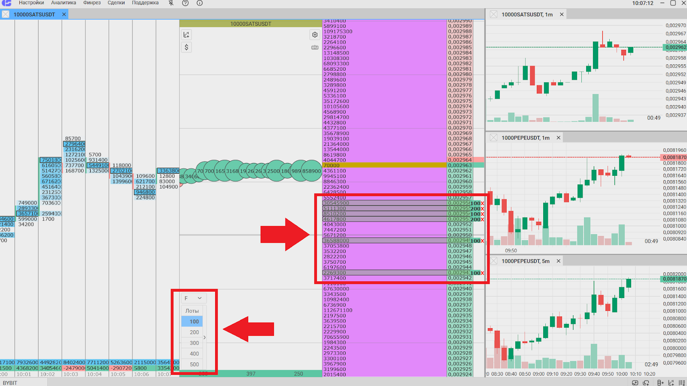Click the add-chart icon below the 10000SATSUSDT header

(x=186, y=35)
